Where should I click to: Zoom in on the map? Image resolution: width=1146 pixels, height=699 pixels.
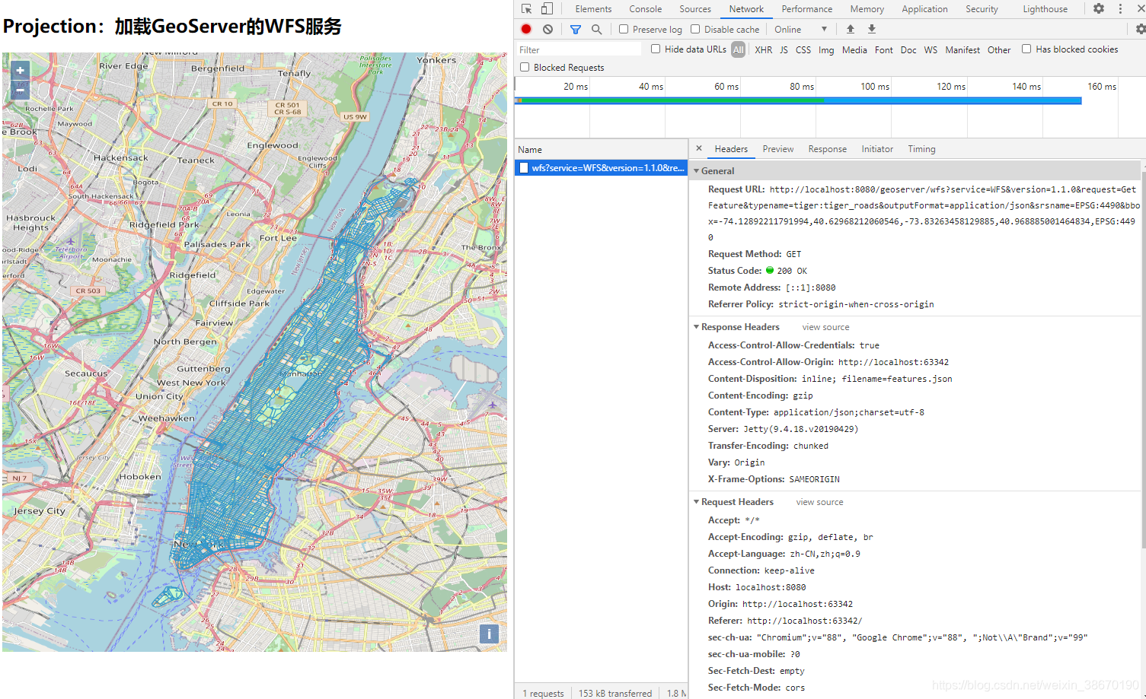20,69
